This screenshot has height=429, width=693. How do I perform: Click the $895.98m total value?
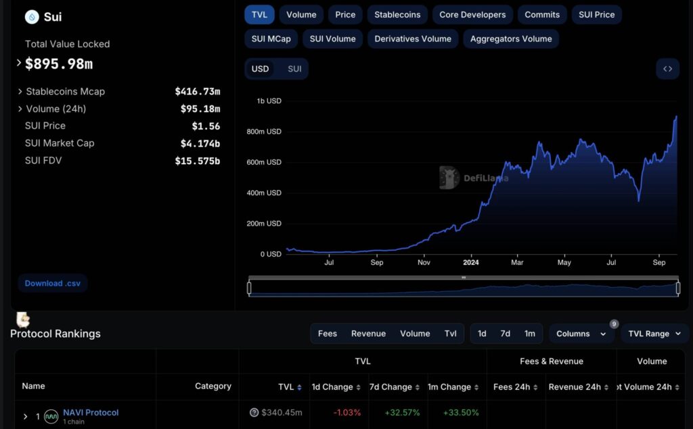[x=59, y=64]
